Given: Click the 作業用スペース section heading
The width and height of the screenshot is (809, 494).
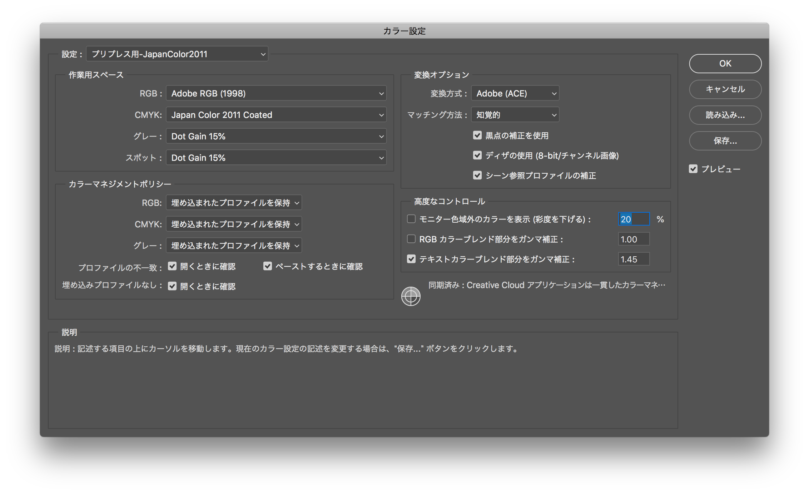Looking at the screenshot, I should click(x=96, y=75).
